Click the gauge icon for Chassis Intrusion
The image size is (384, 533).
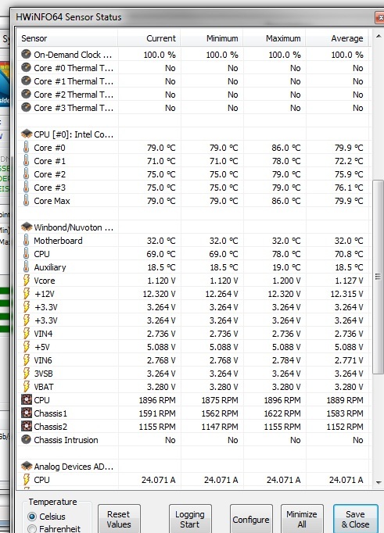[x=26, y=440]
